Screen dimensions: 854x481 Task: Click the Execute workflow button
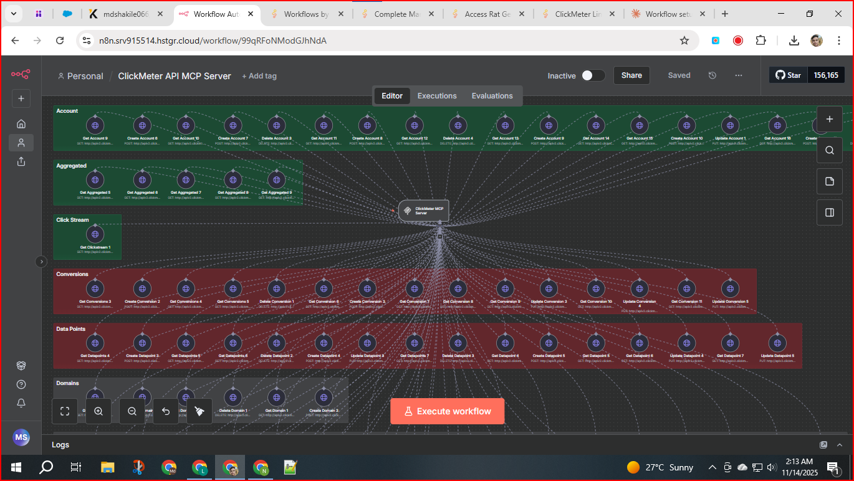(448, 411)
